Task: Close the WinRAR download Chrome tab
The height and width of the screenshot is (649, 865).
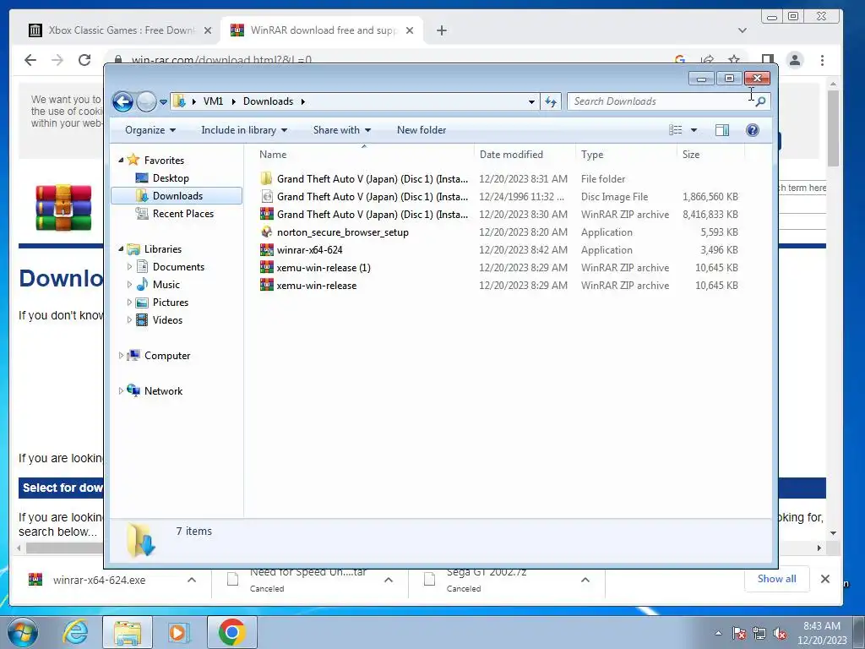Action: [410, 30]
